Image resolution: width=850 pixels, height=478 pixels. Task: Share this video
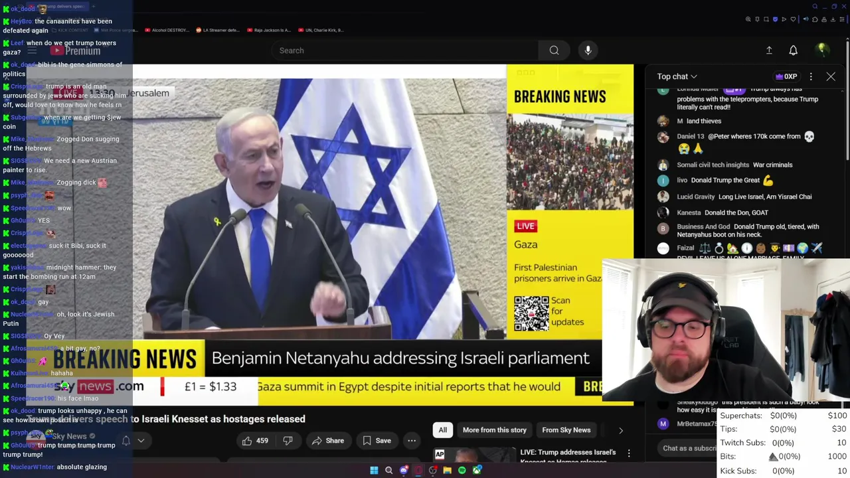[x=328, y=441]
